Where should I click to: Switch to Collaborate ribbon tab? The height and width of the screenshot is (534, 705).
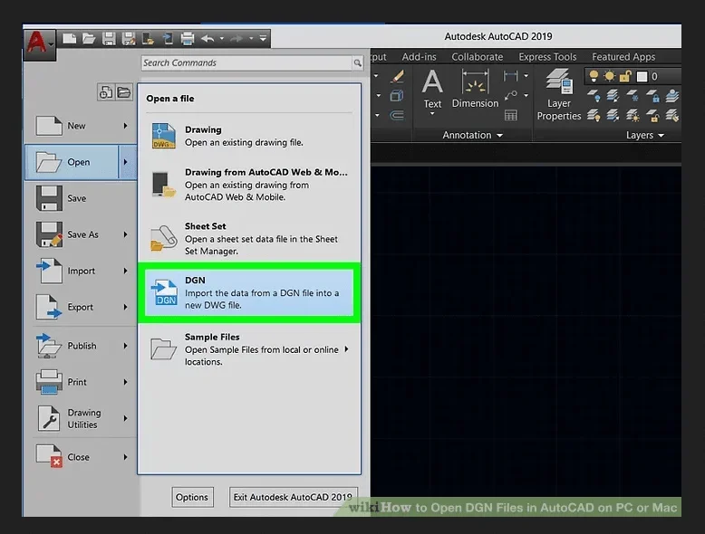pyautogui.click(x=477, y=57)
